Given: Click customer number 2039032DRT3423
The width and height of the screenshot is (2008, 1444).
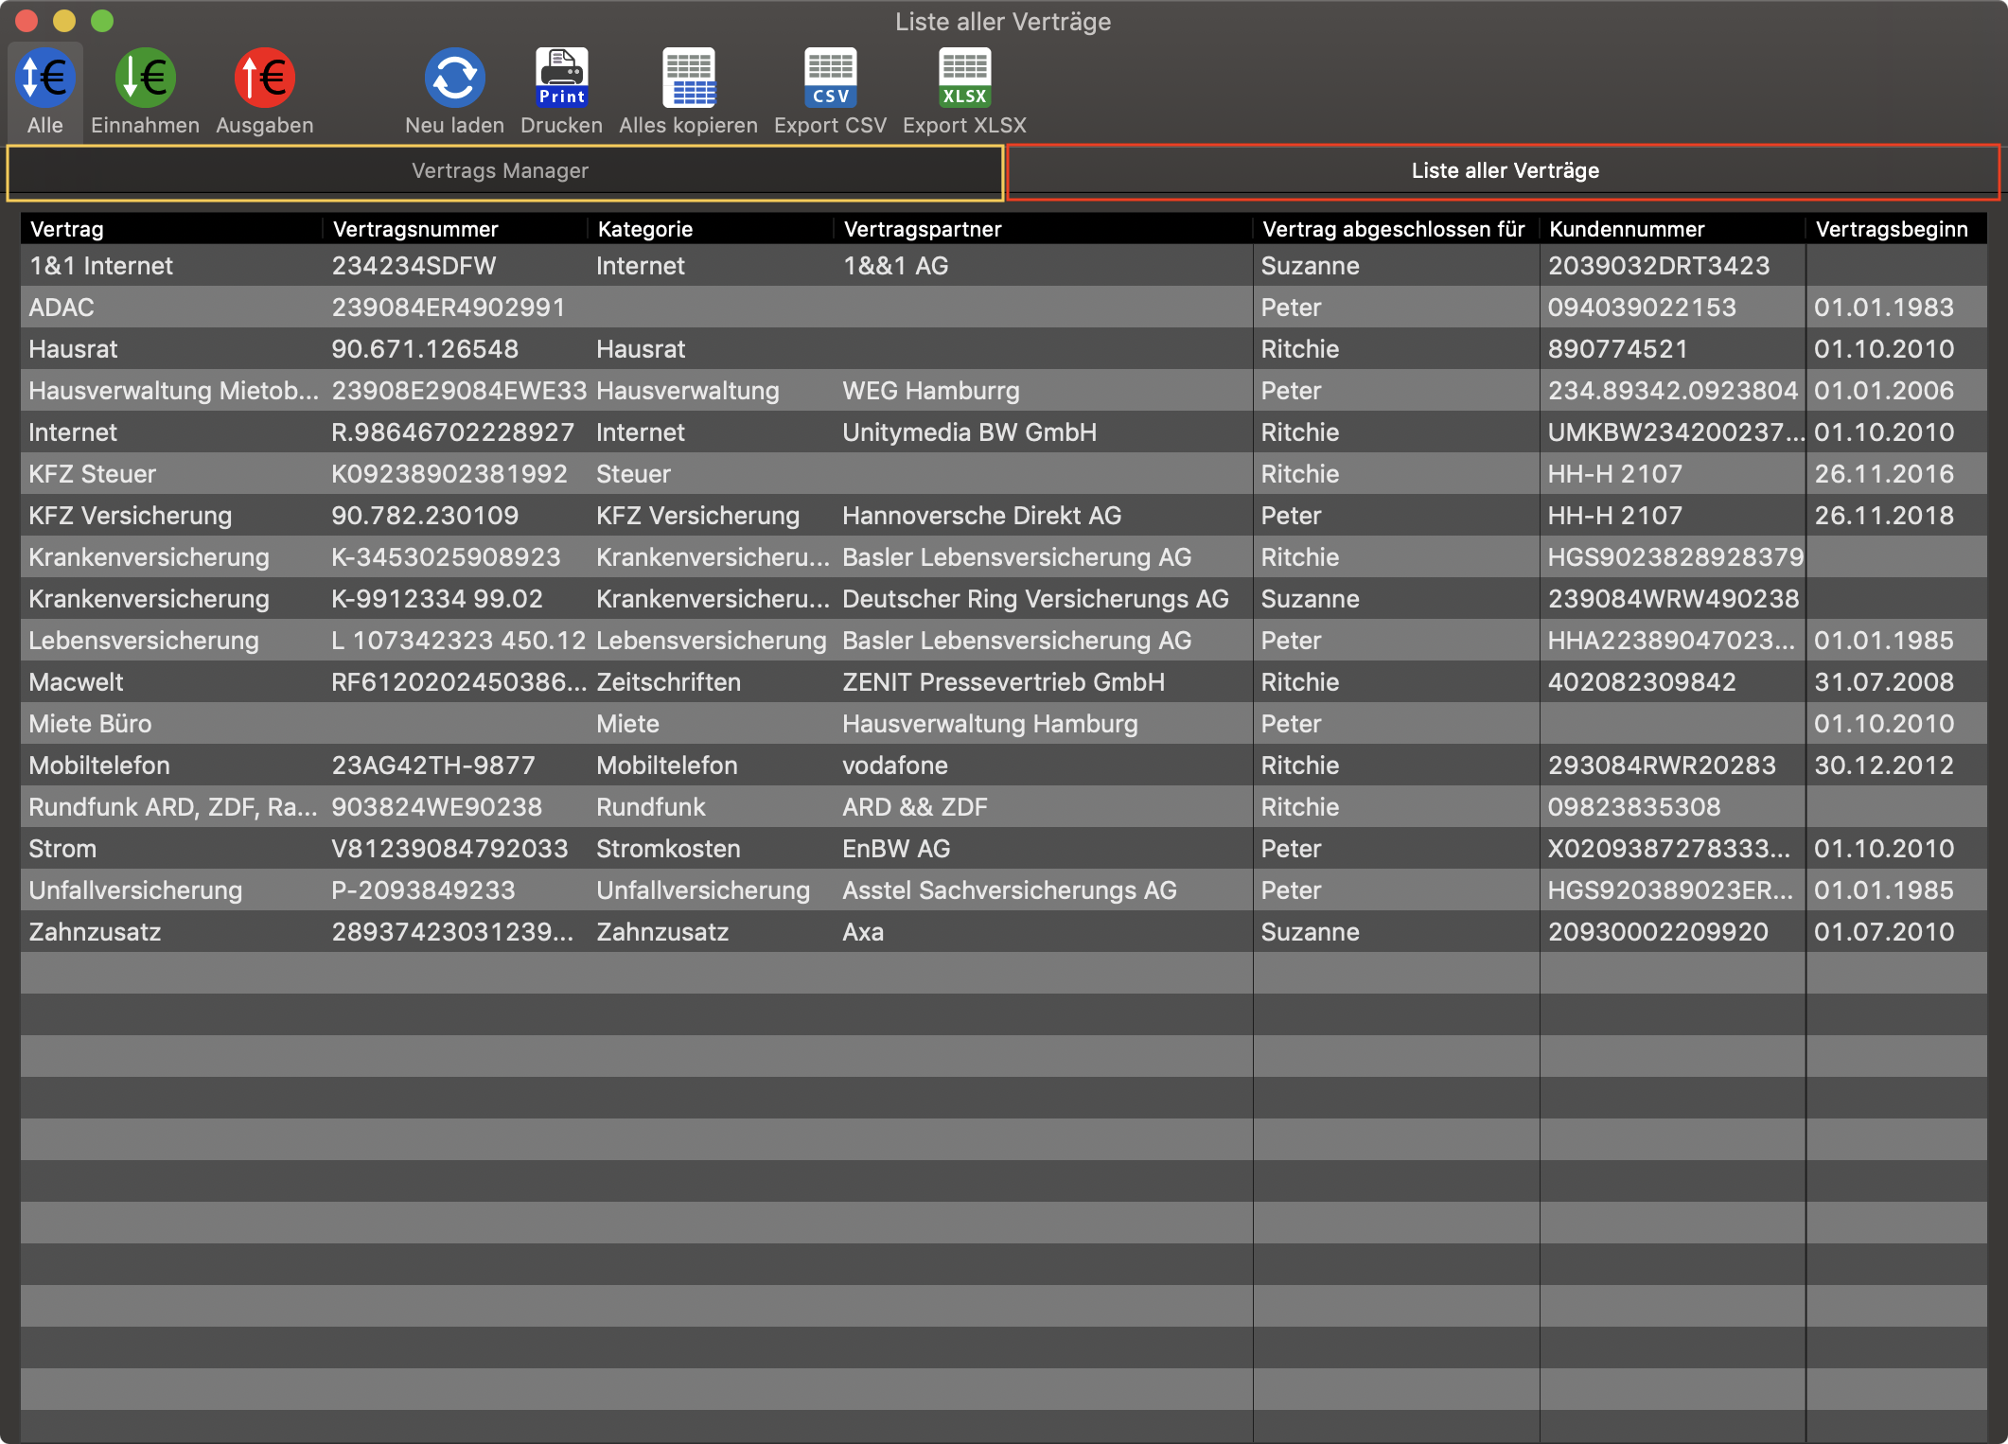Looking at the screenshot, I should tap(1659, 266).
